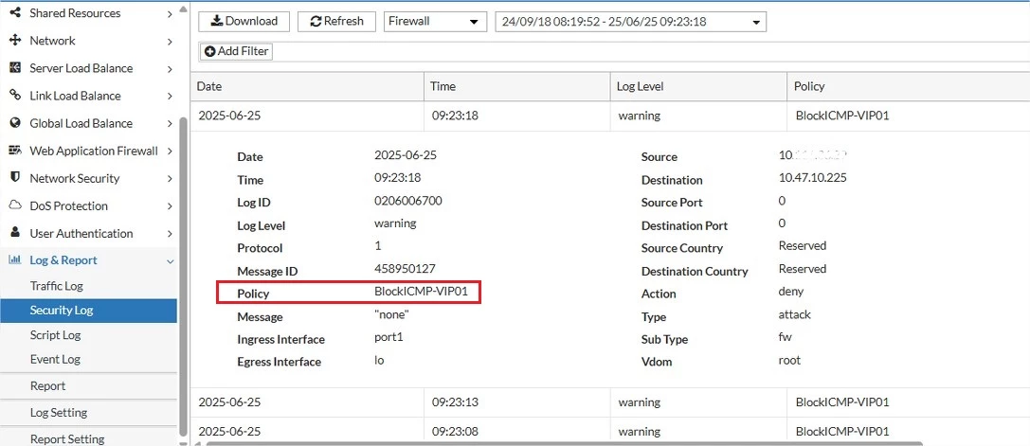Open the Firewall log type dropdown

coord(435,22)
